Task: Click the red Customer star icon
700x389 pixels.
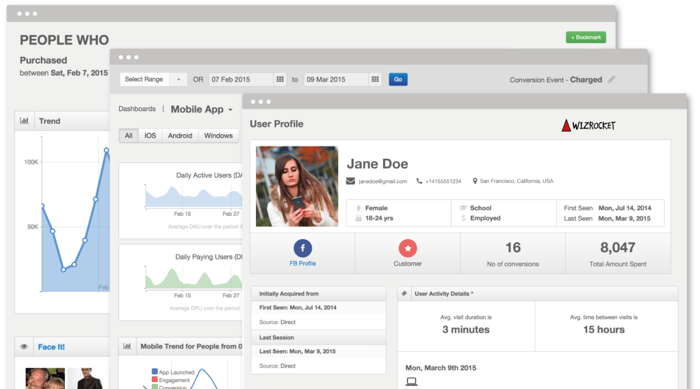Action: point(408,248)
